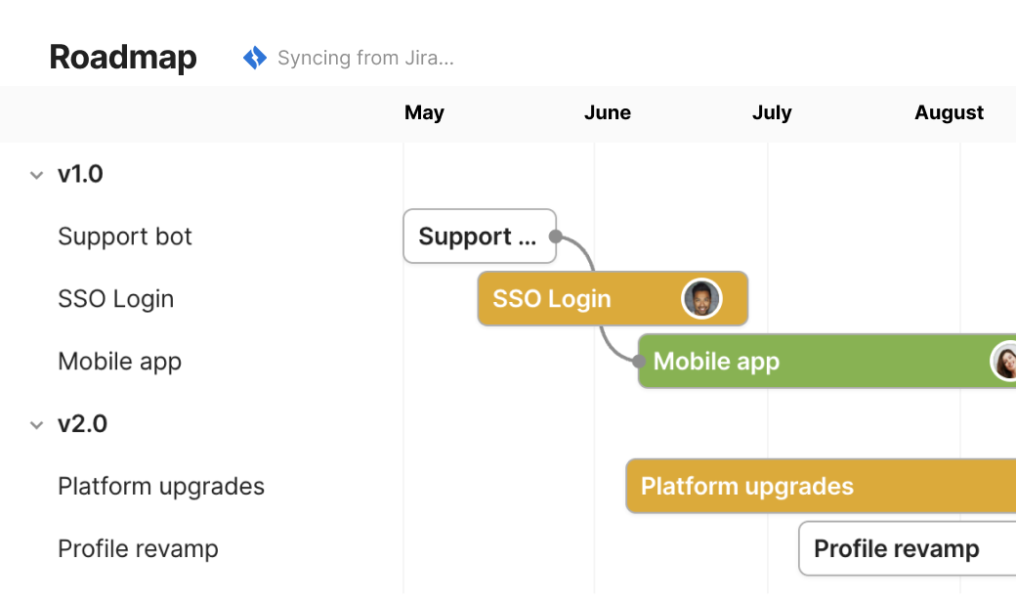
Task: Select the May column header
Action: point(424,112)
